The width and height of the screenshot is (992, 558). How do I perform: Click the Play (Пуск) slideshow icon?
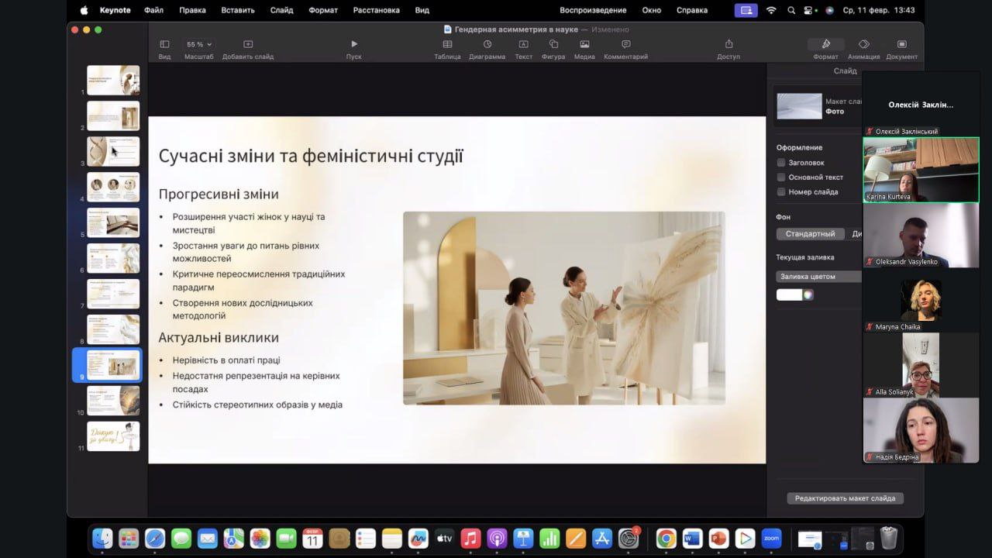coord(354,45)
